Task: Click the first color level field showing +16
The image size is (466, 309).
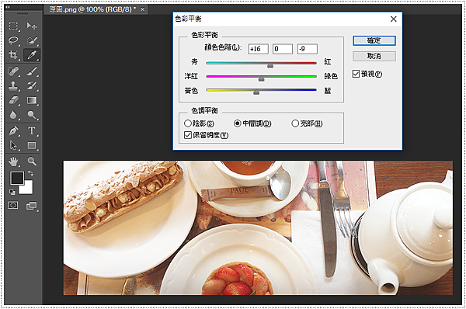Action: point(259,49)
